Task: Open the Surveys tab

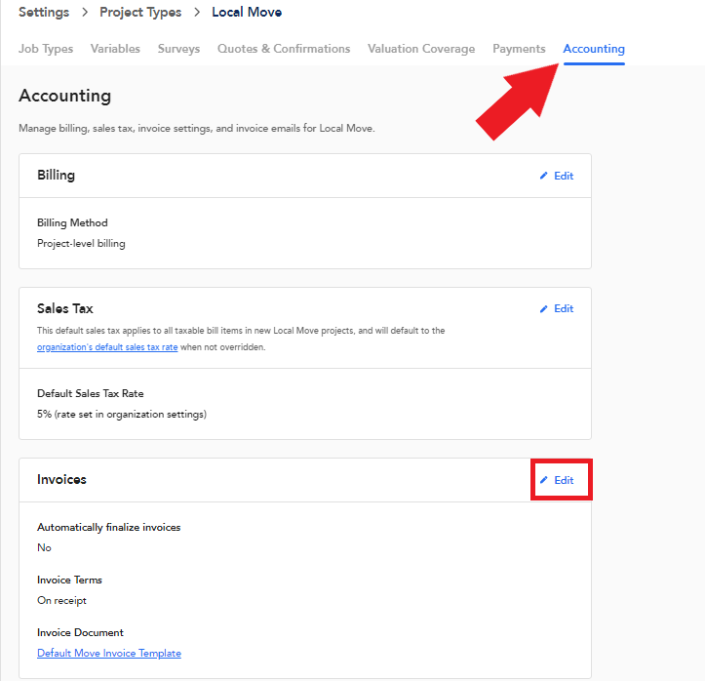Action: coord(178,49)
